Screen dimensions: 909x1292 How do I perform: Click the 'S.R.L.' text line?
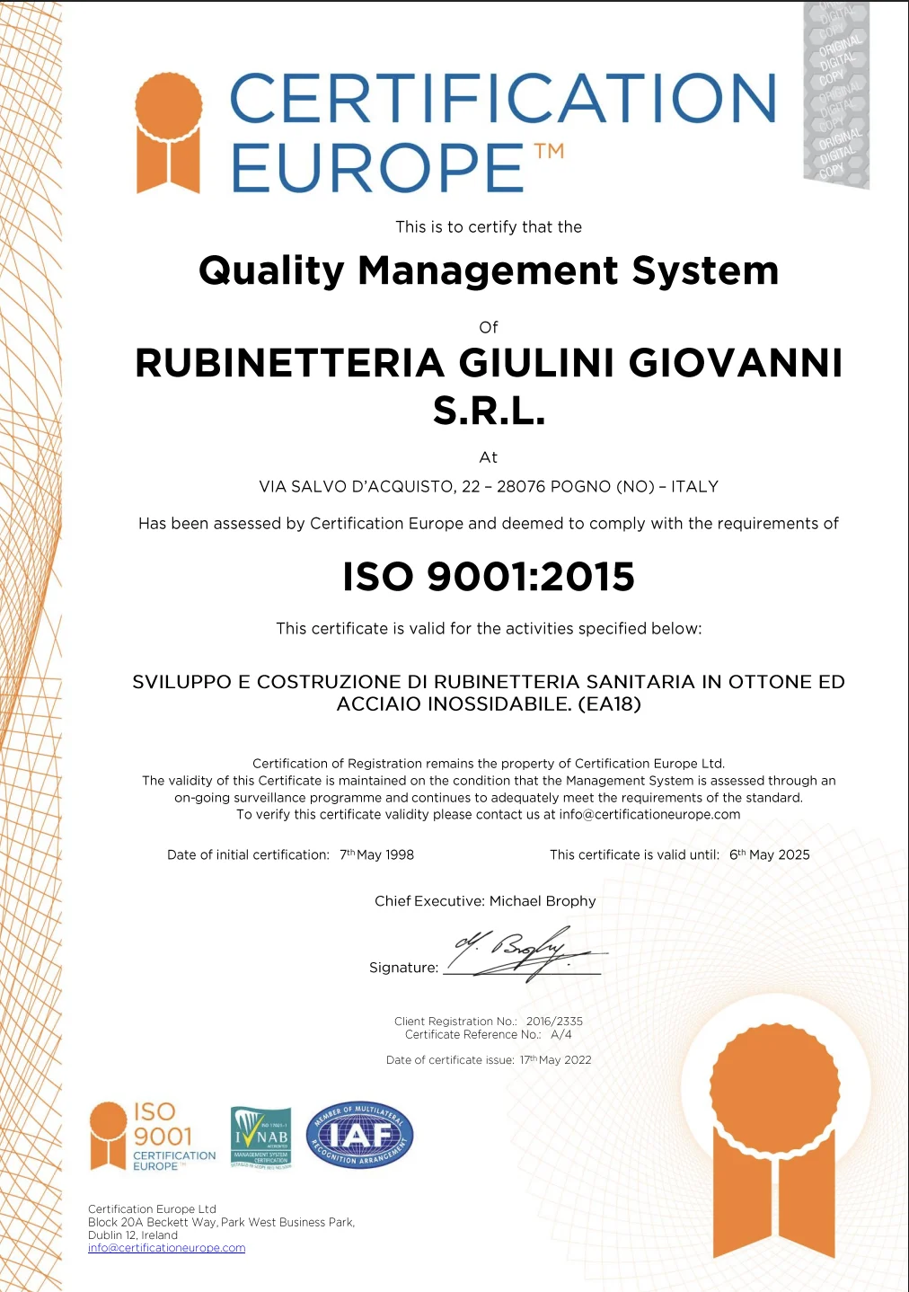coord(489,411)
